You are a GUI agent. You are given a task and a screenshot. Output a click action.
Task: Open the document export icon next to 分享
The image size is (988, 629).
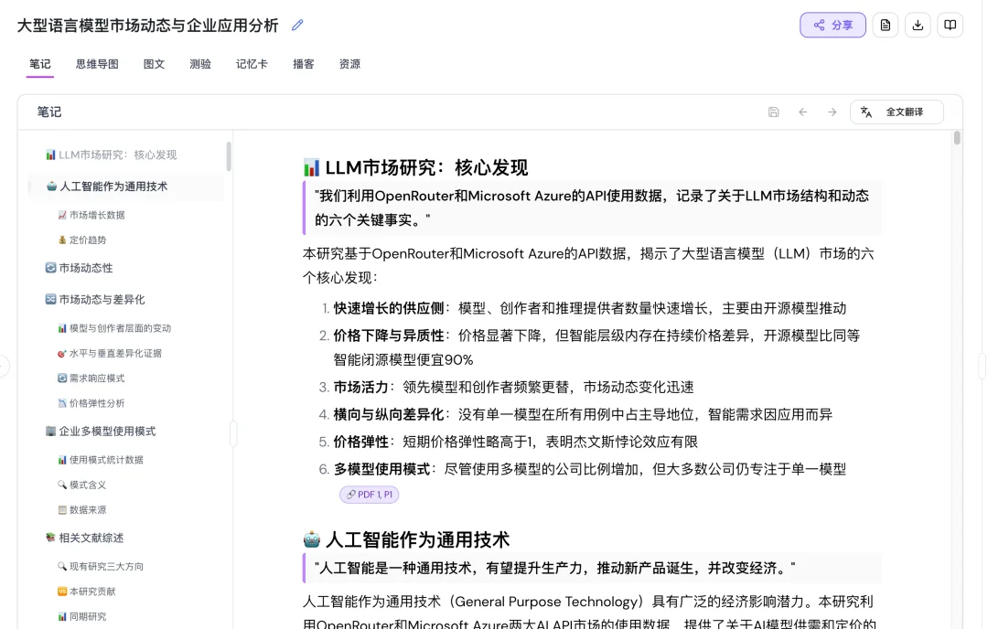[x=885, y=25]
